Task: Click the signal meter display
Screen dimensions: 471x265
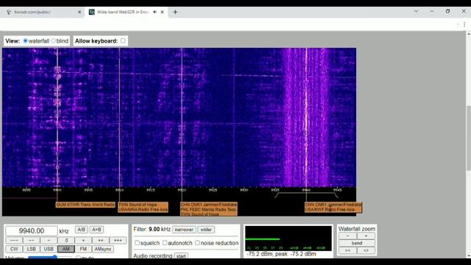Action: (288, 239)
